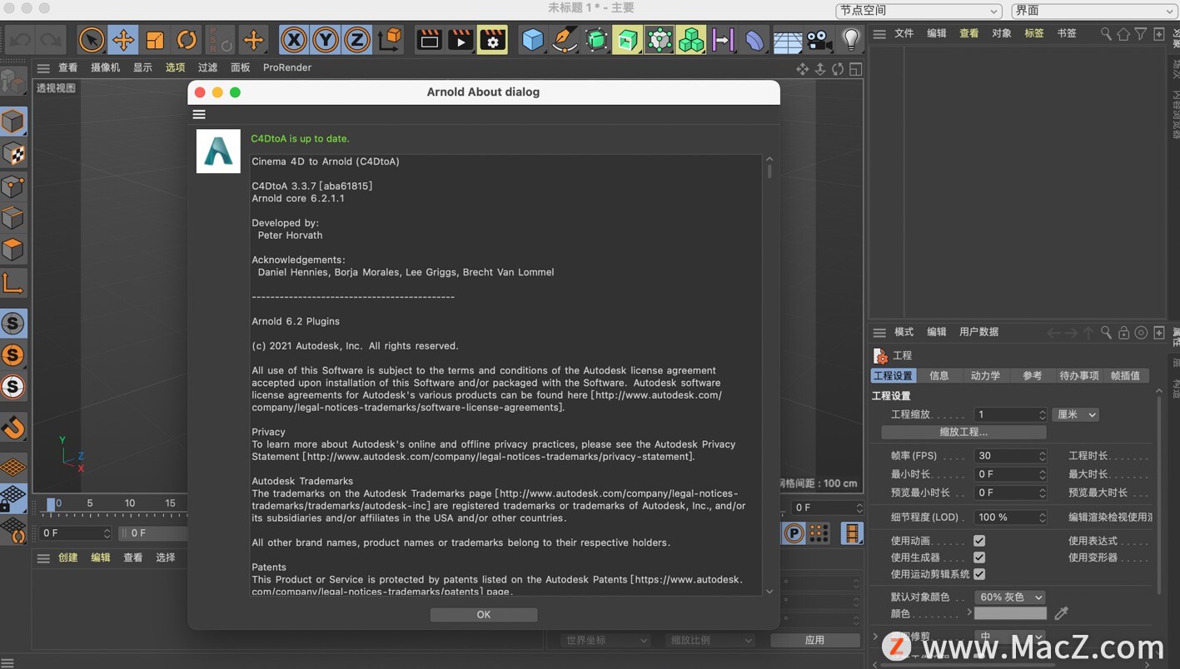Viewport: 1180px width, 669px height.
Task: Step the 帧率 (FPS) value spinner
Action: tap(1042, 456)
